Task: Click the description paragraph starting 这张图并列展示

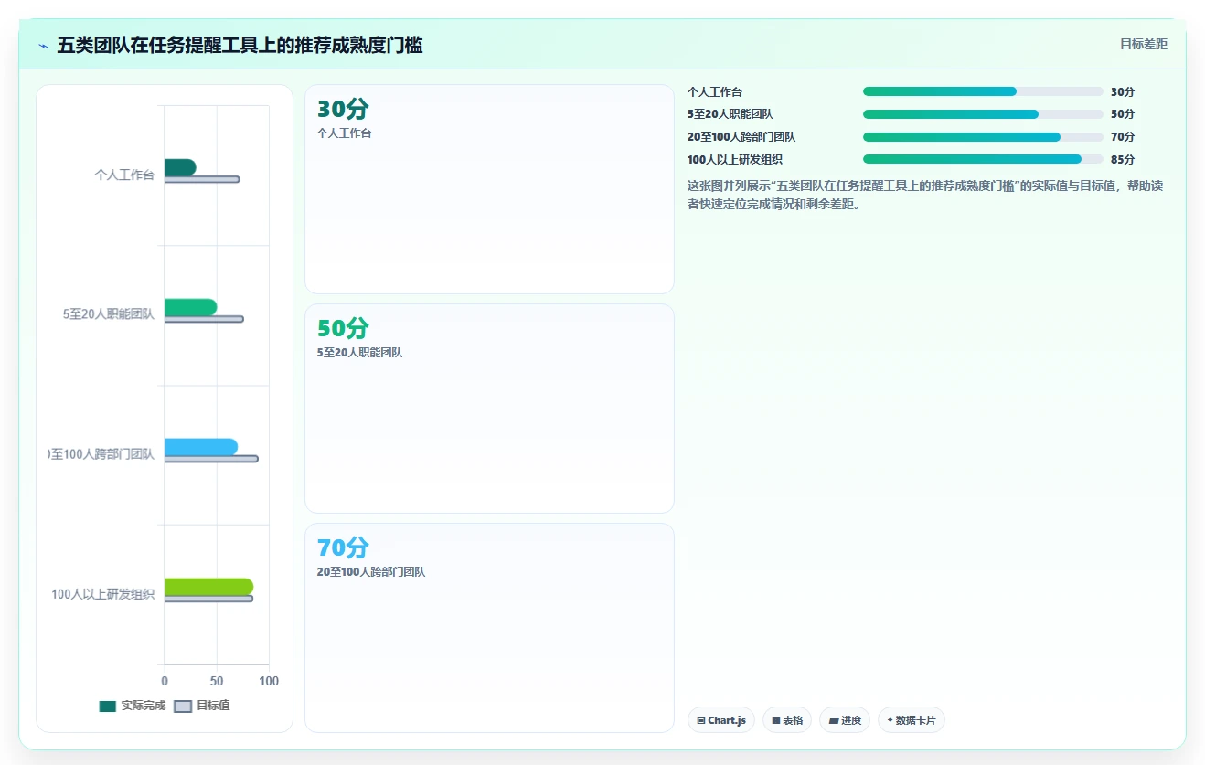Action: pyautogui.click(x=925, y=195)
